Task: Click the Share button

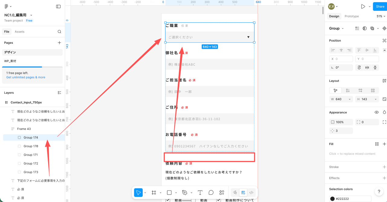Action: [380, 6]
